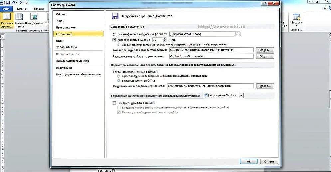This screenshot has height=172, width=331.
Task: Click the Отмена button
Action: tap(269, 161)
